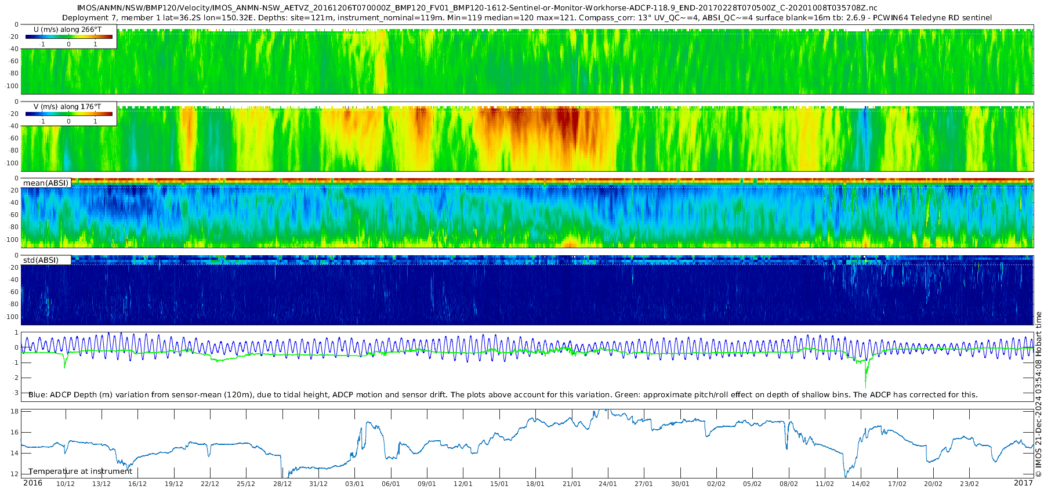
Task: Click the V velocity colorbar legend
Action: pyautogui.click(x=68, y=114)
